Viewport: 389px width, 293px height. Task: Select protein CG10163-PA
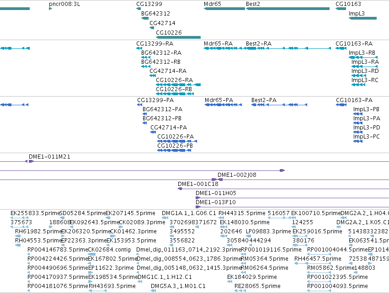pyautogui.click(x=341, y=105)
